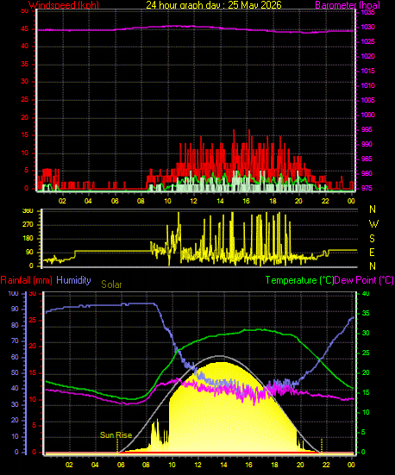Click the S wind direction label
Image resolution: width=395 pixels, height=475 pixels.
point(373,239)
